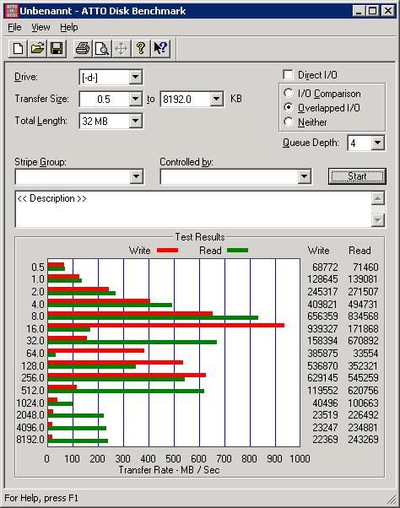
Task: Click the window resize grip corner
Action: tap(392, 500)
